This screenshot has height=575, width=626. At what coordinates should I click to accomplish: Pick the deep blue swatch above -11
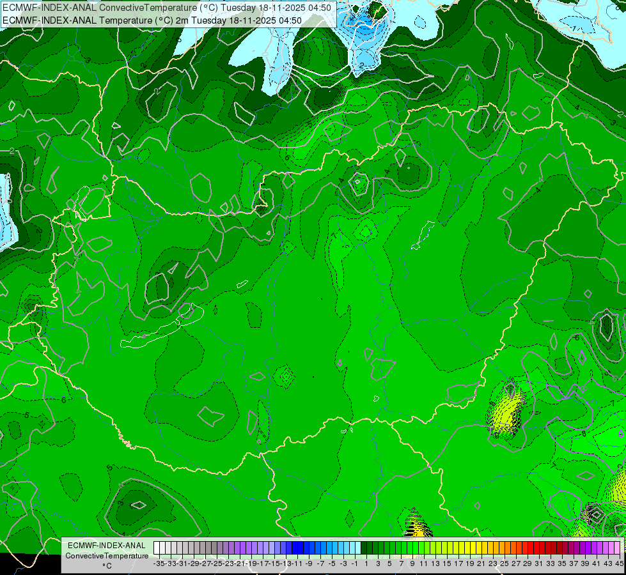(295, 548)
